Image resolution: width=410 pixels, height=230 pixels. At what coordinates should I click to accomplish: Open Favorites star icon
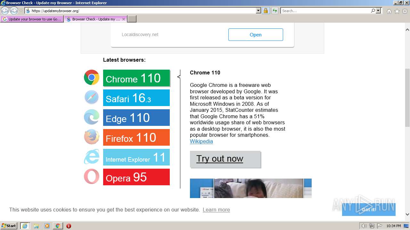(397, 11)
